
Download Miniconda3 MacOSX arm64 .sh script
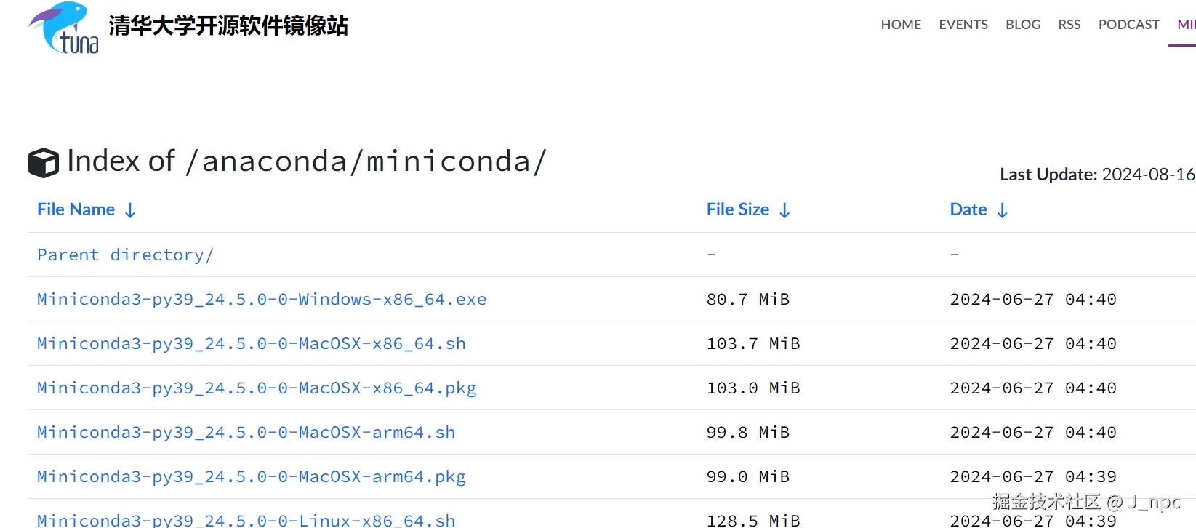pos(246,433)
